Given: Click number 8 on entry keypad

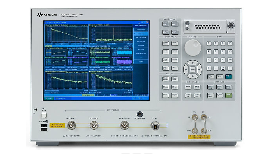Looking at the screenshot, I should tap(216, 43).
